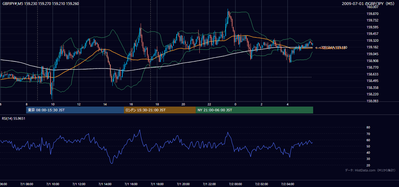Click price axis value 159.045
The width and height of the screenshot is (399, 187).
[372, 54]
